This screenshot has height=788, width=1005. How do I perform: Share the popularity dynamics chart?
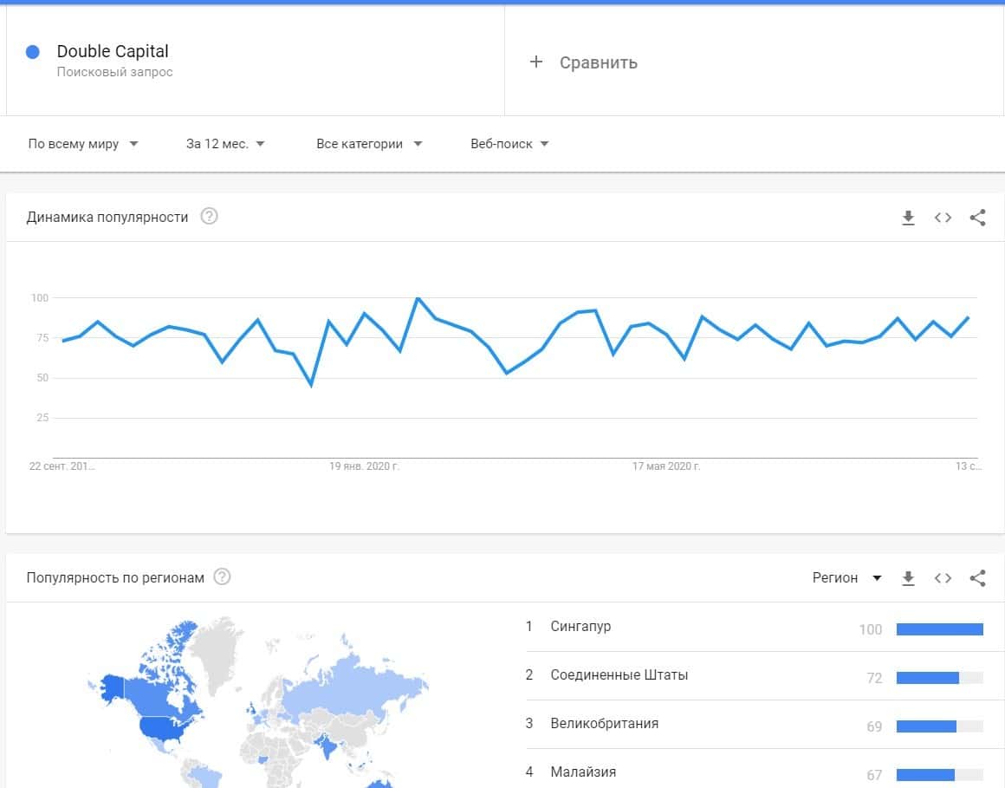pyautogui.click(x=977, y=218)
